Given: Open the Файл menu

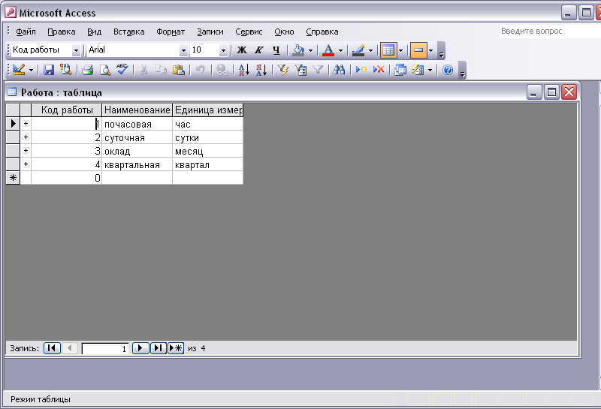Looking at the screenshot, I should (x=26, y=32).
